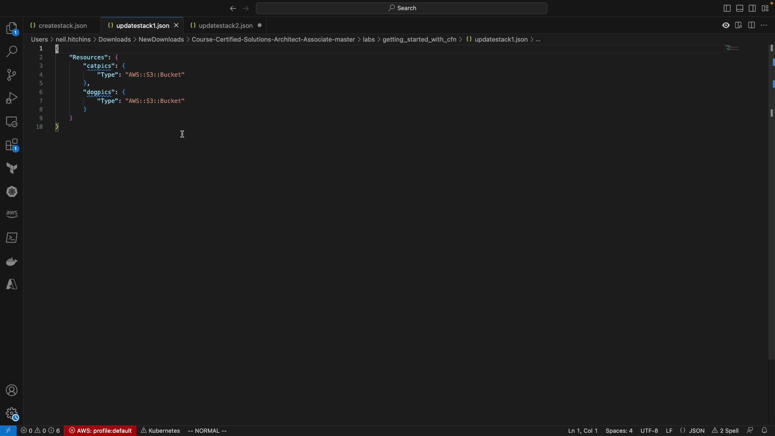Screen dimensions: 775x436
Task: Open the Extensions view
Action: [12, 145]
